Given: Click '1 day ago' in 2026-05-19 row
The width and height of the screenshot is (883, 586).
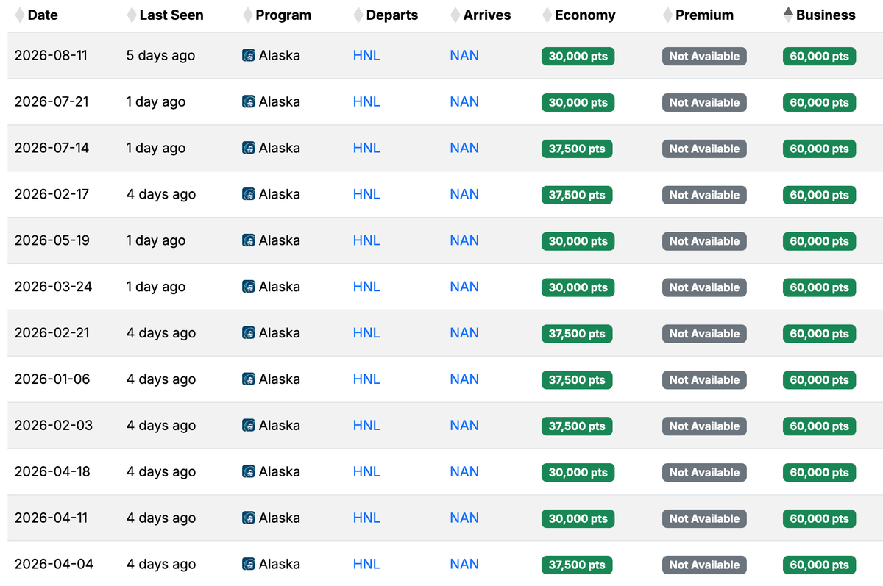Looking at the screenshot, I should pos(155,241).
